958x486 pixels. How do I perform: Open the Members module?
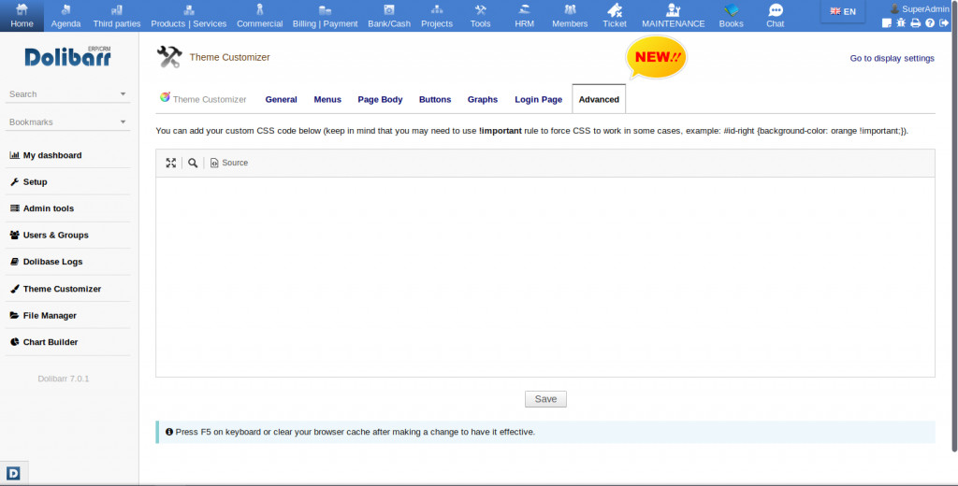[x=570, y=16]
